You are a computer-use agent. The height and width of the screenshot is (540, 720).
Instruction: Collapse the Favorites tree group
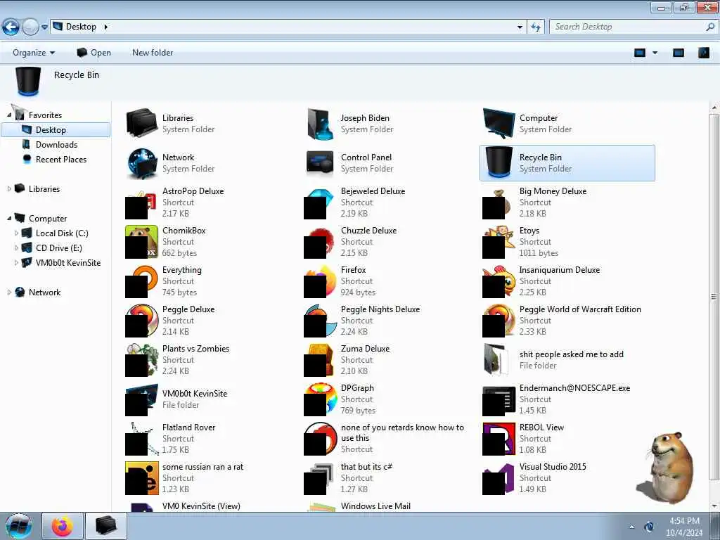pos(9,115)
